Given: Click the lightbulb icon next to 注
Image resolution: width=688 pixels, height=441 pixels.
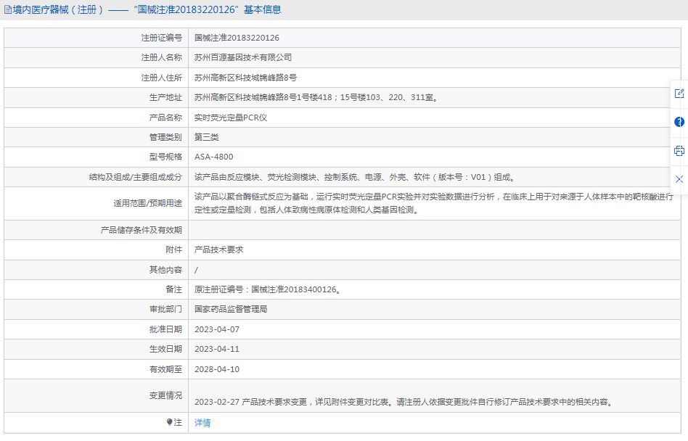Looking at the screenshot, I should (170, 422).
